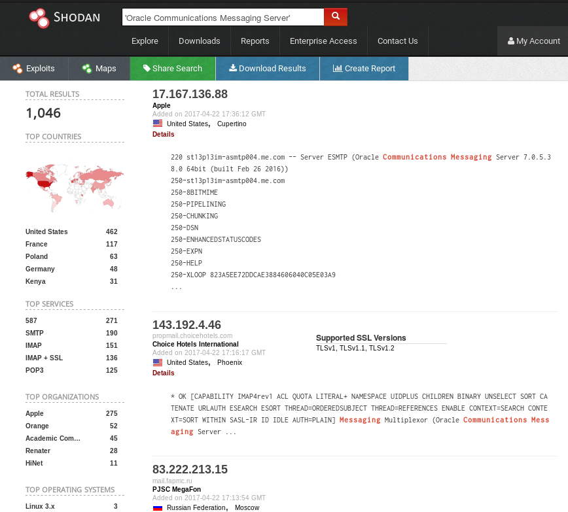This screenshot has width=568, height=512.
Task: Click the Russian flag next to Moscow
Action: pos(158,507)
